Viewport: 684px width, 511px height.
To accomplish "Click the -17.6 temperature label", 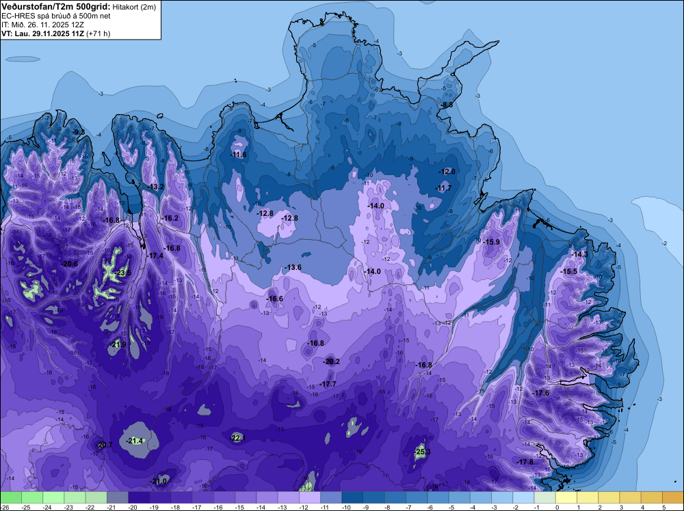I will tap(541, 393).
